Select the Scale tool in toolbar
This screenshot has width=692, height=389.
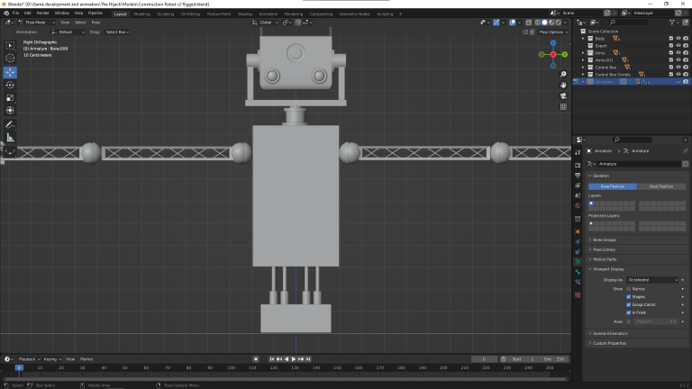(10, 97)
